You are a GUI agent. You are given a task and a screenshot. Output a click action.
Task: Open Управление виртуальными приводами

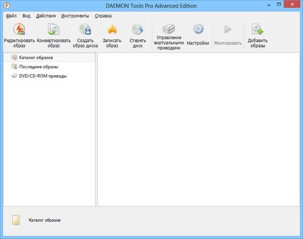coord(169,29)
